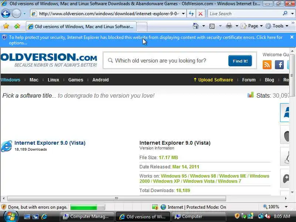Click the muted volume tray icon
Viewport: 296px width, 222px height.
[268, 216]
